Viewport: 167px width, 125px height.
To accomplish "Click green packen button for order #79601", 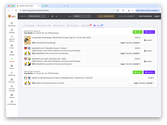I will click(x=137, y=72).
